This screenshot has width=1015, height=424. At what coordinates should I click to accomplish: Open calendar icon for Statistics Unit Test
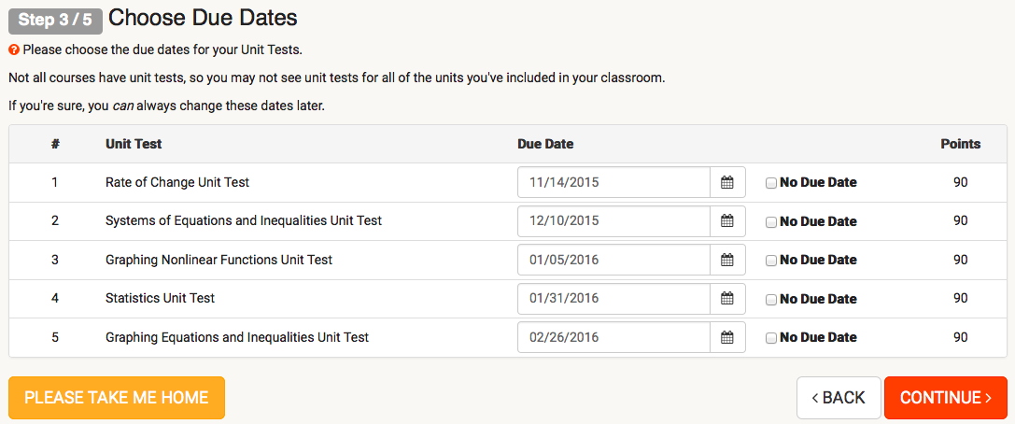point(727,299)
